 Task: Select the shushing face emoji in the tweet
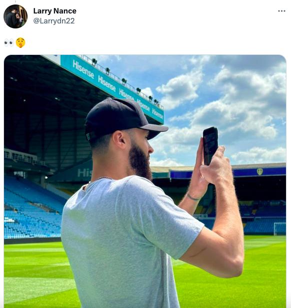point(20,42)
